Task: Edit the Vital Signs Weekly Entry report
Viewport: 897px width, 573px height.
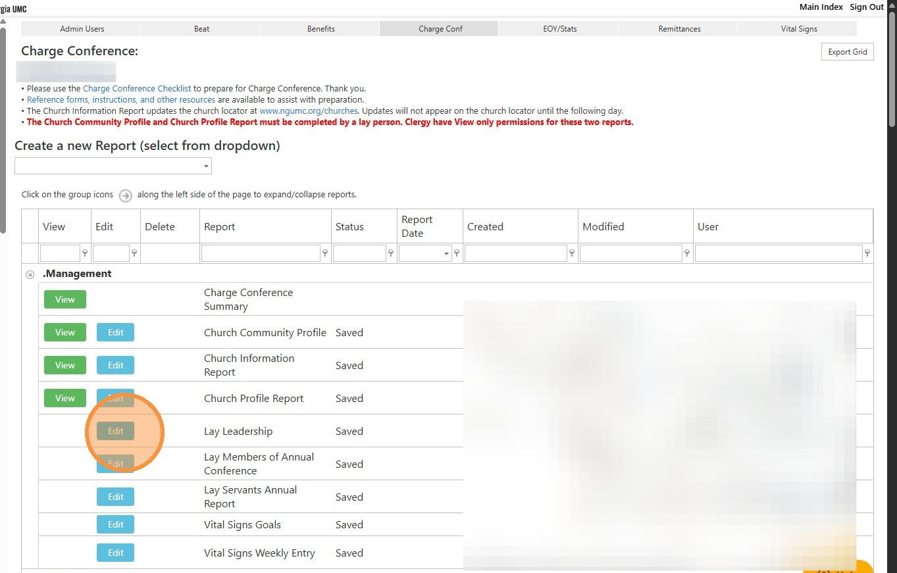Action: 115,553
